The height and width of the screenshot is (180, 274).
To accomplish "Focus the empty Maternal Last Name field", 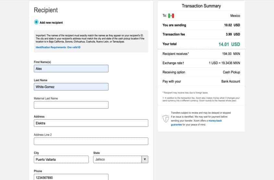I will point(71,105).
